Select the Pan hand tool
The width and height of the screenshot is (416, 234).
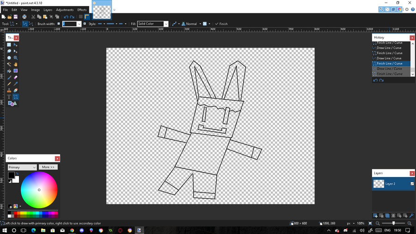(16, 64)
